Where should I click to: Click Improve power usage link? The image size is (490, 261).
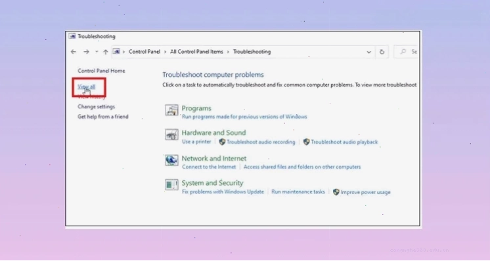[365, 192]
